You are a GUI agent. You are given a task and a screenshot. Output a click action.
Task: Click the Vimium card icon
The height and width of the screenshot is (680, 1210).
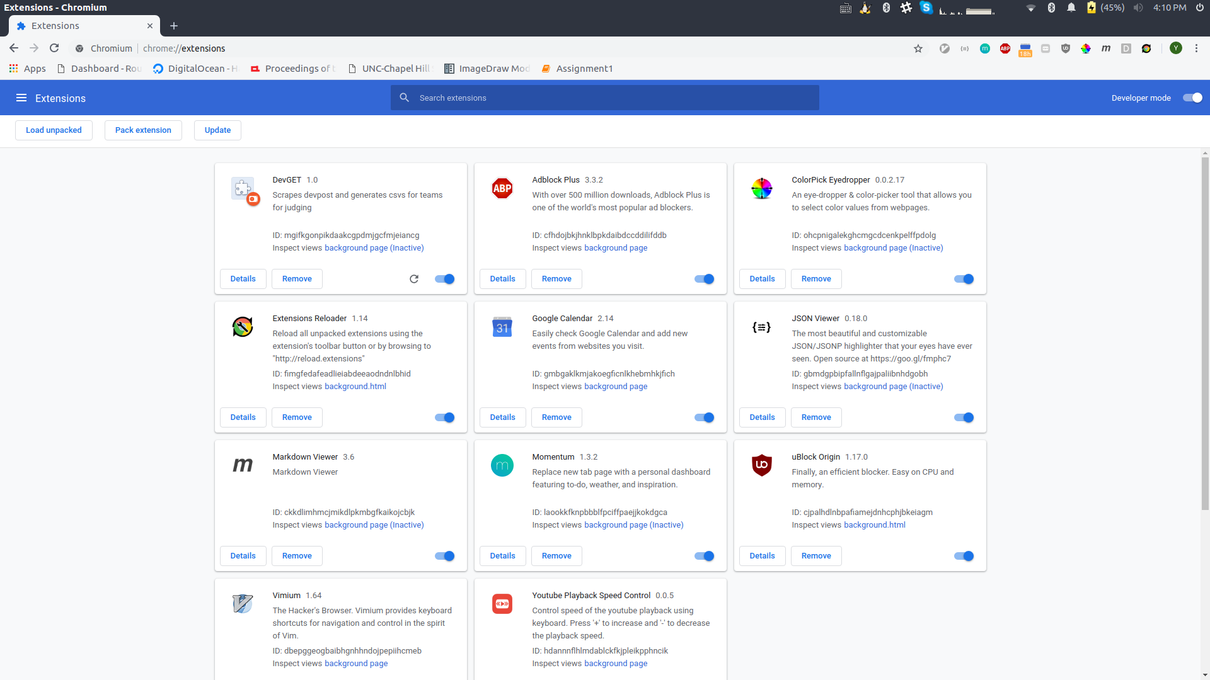[x=243, y=604]
